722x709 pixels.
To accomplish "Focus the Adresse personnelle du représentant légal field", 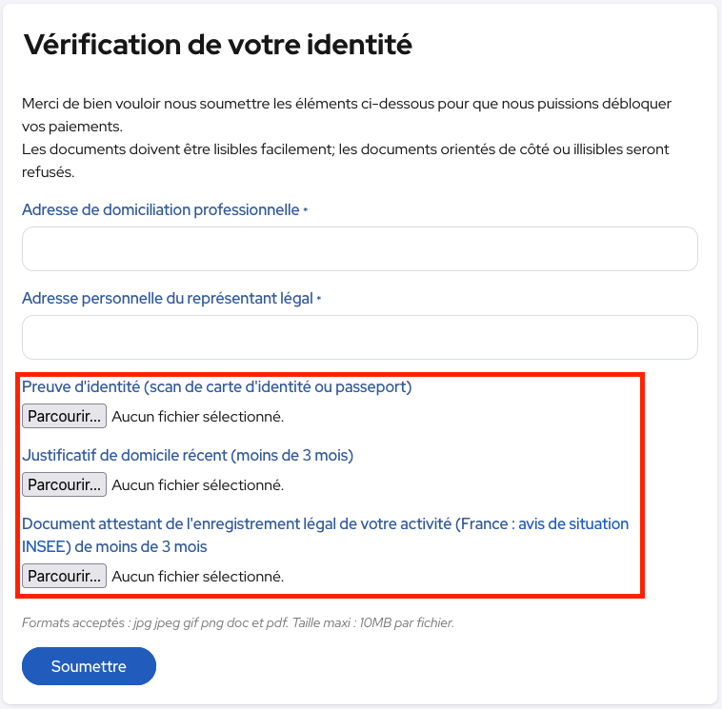I will click(x=360, y=337).
